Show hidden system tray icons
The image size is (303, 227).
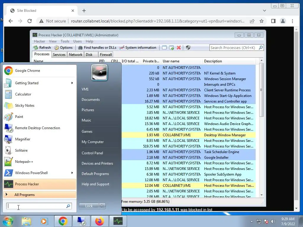coord(252,221)
